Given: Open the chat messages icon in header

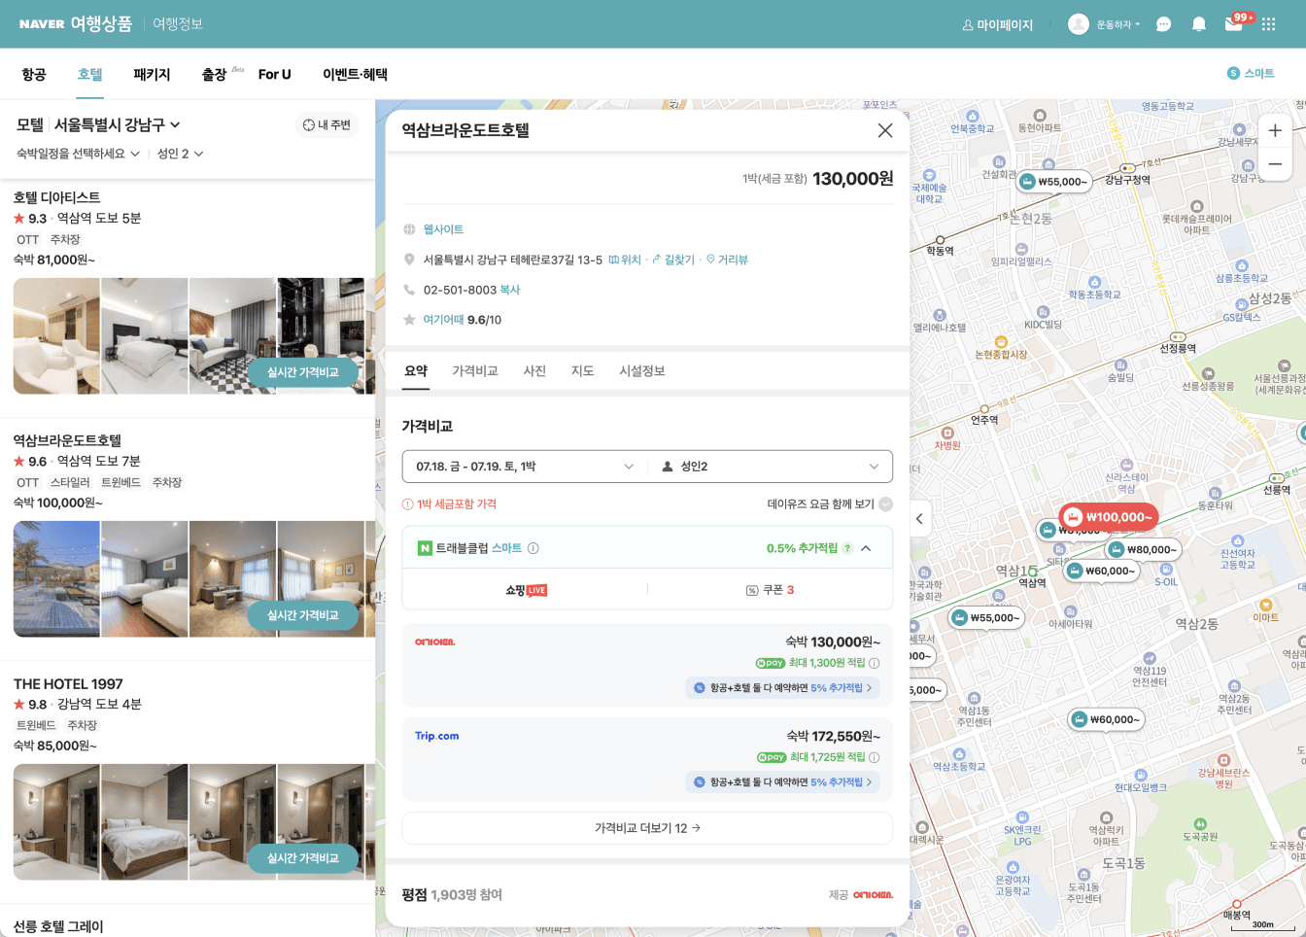Looking at the screenshot, I should (1163, 24).
